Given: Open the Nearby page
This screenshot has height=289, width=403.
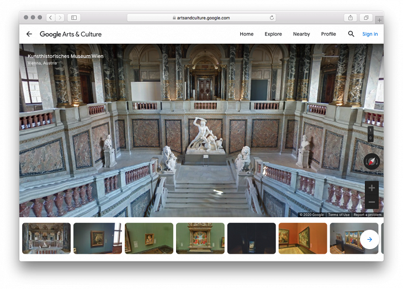Looking at the screenshot, I should click(301, 34).
